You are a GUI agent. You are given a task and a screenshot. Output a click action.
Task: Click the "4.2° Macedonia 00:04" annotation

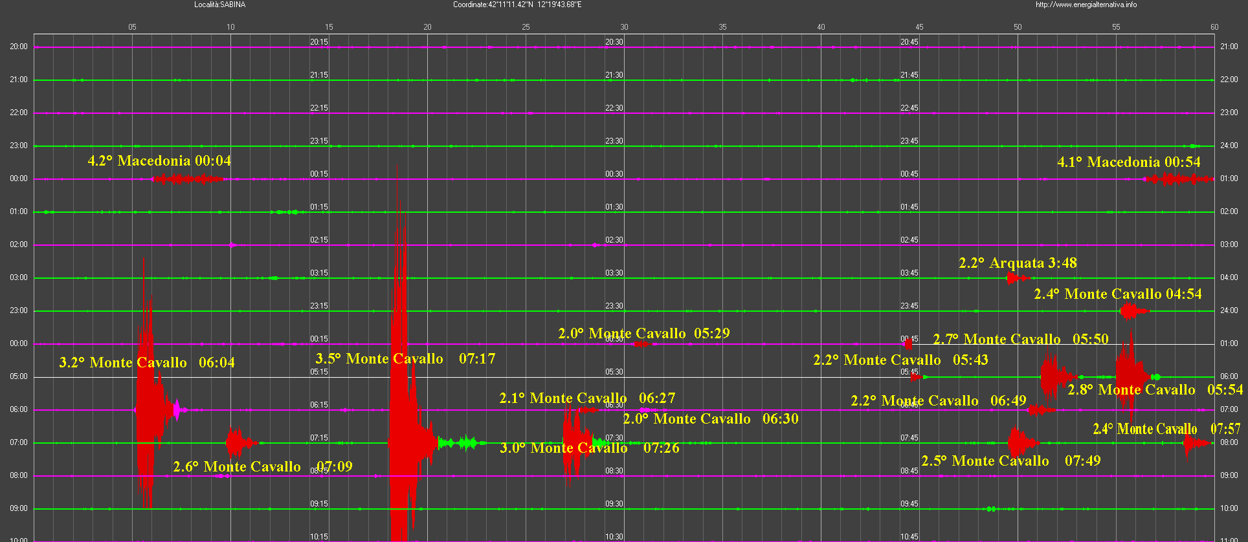[x=159, y=160]
